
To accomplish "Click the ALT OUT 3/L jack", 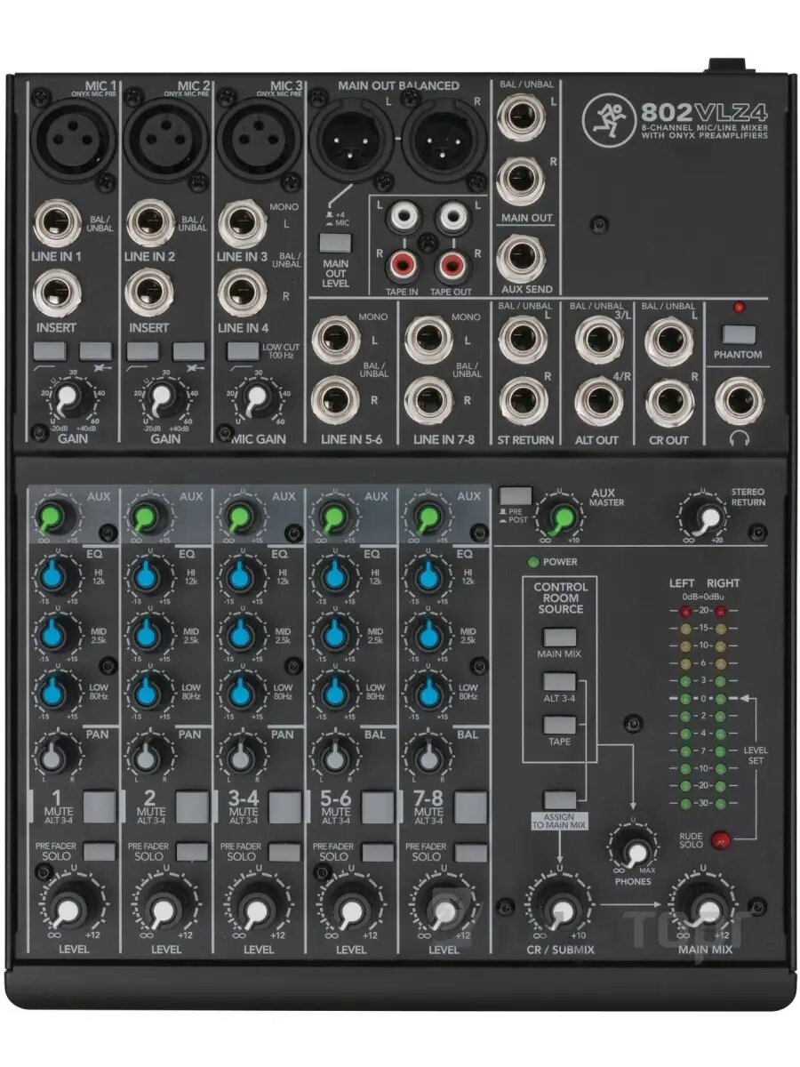I will (597, 339).
